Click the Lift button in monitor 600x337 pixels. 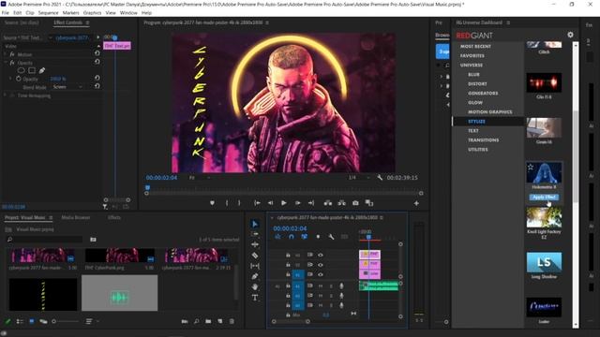[x=328, y=203]
